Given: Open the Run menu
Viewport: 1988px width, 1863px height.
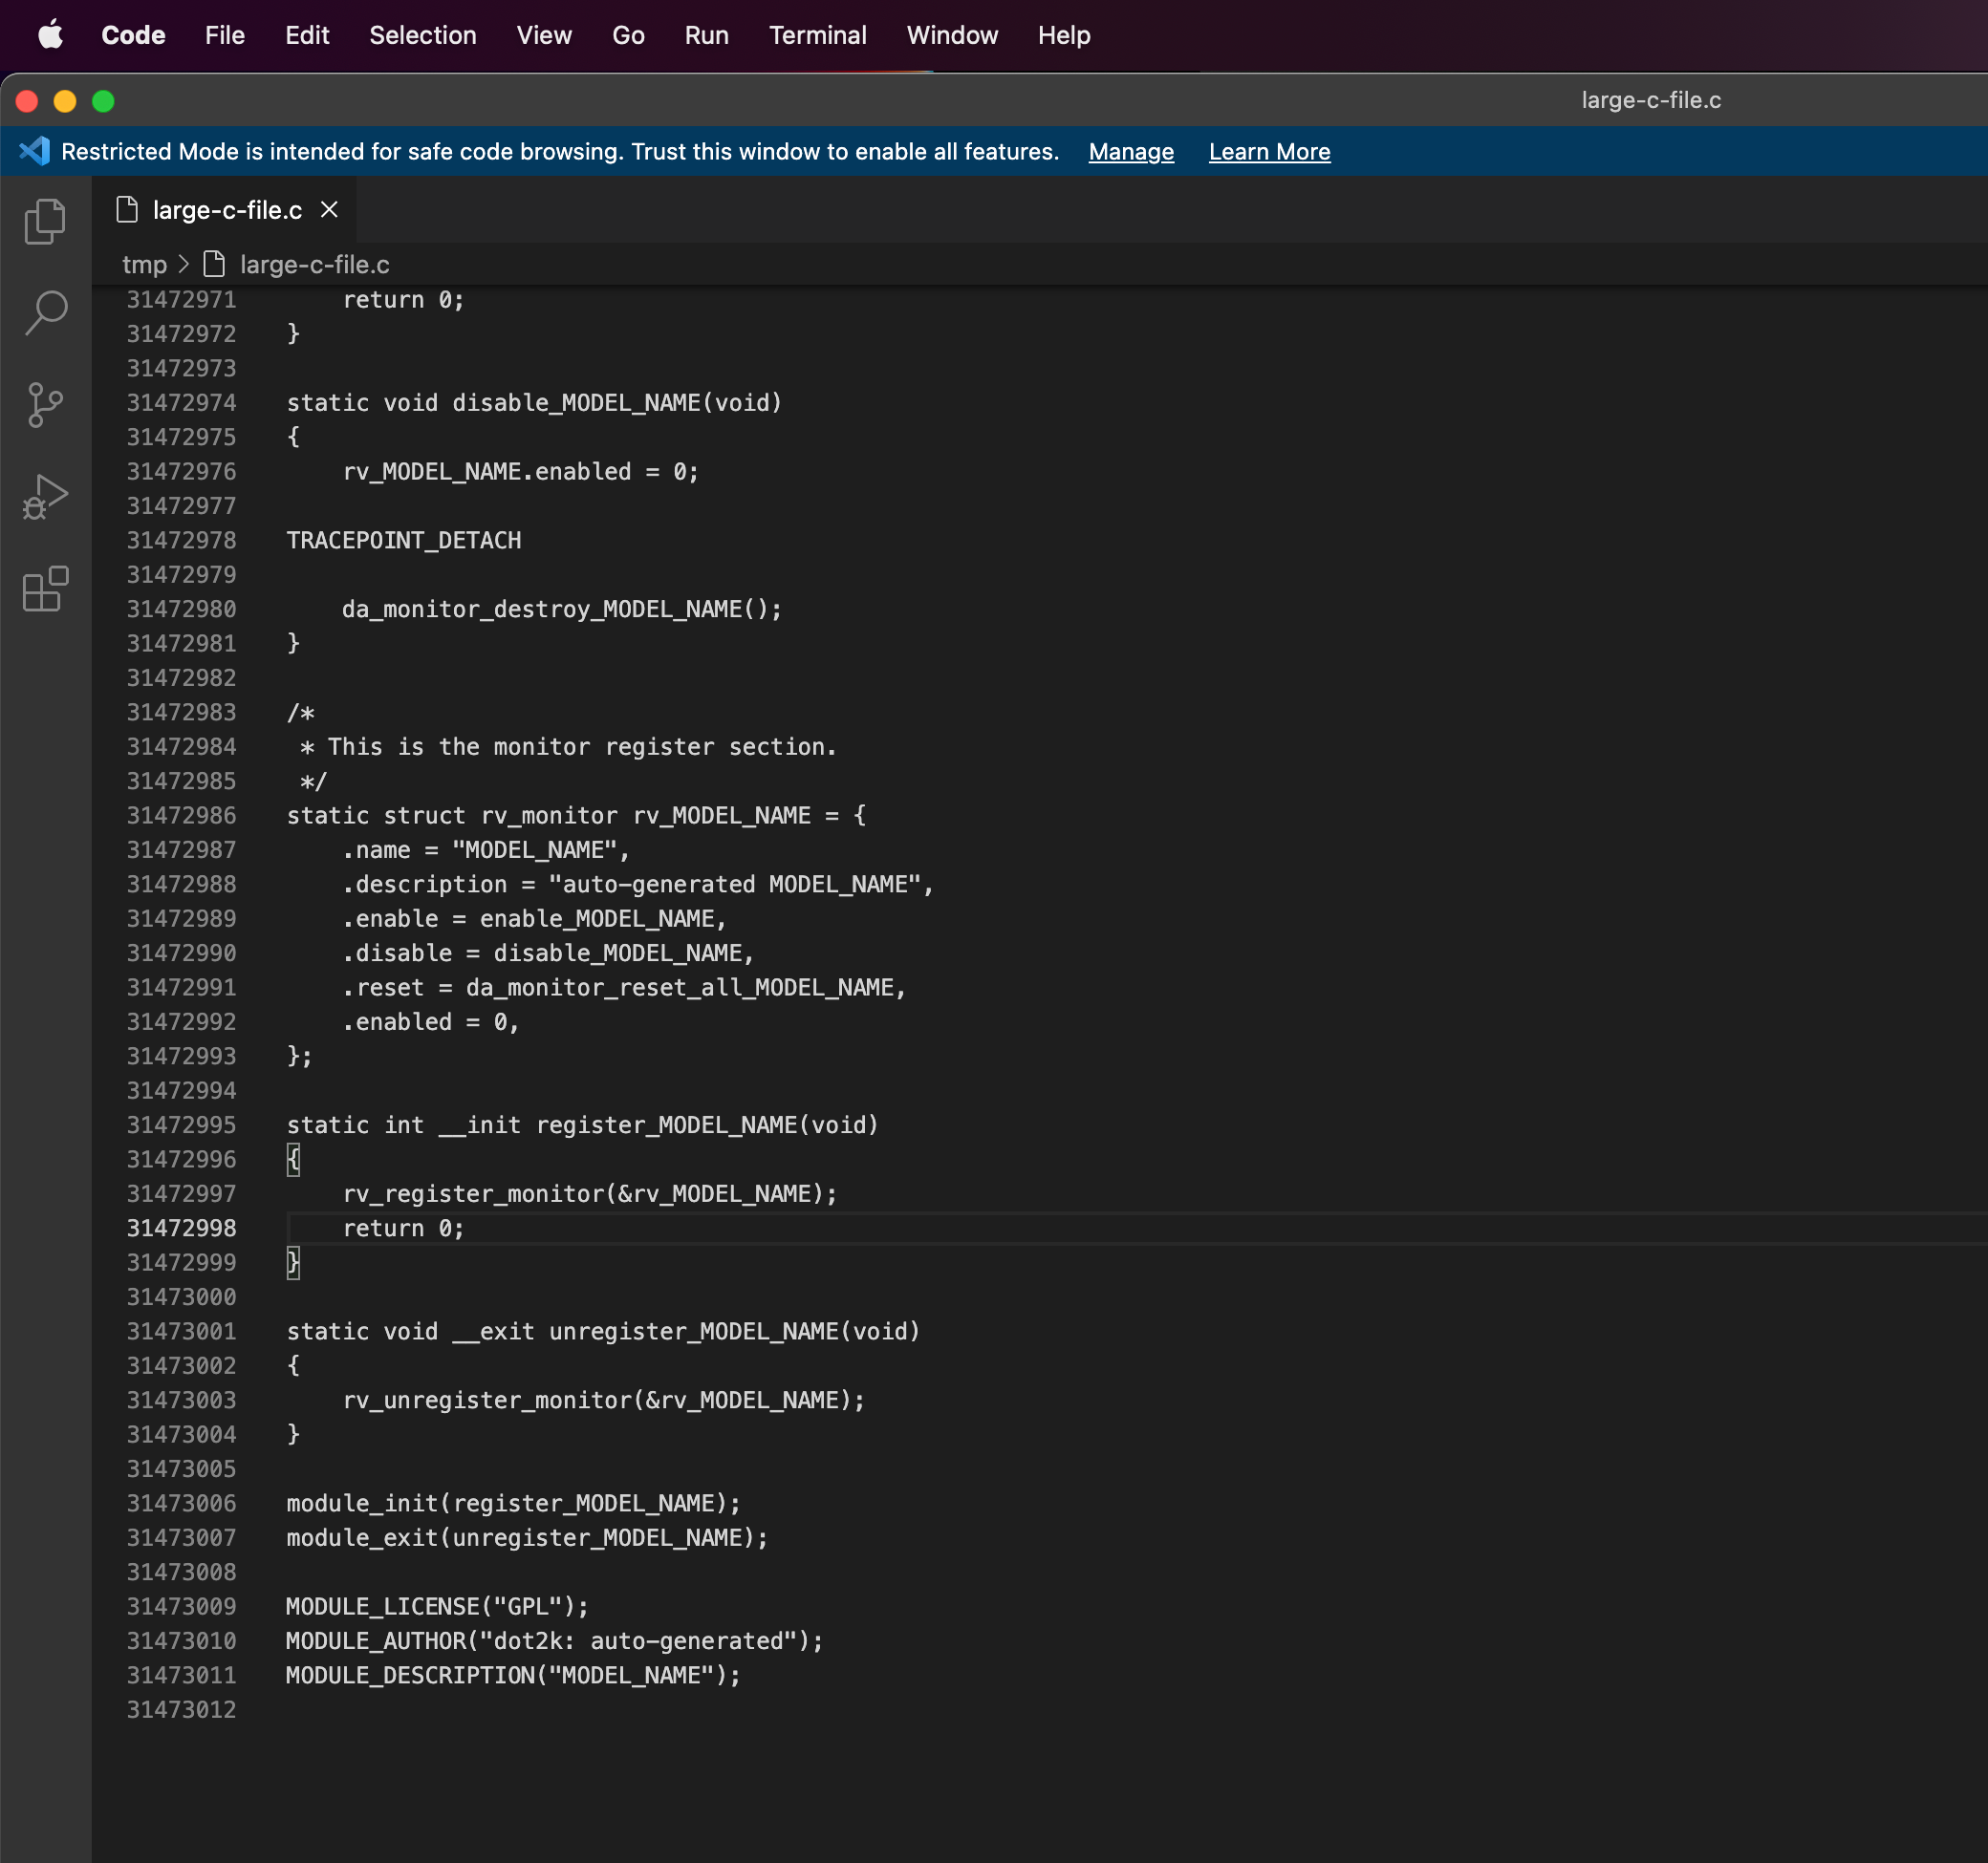Looking at the screenshot, I should (706, 35).
